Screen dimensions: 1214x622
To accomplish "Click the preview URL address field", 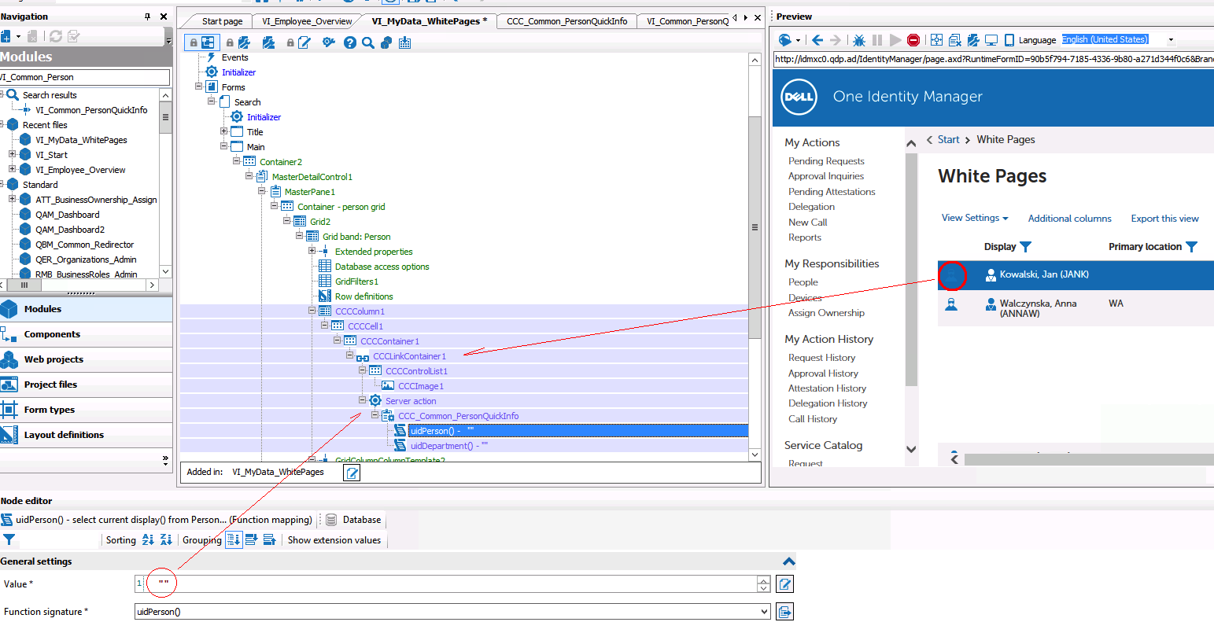I will point(993,59).
